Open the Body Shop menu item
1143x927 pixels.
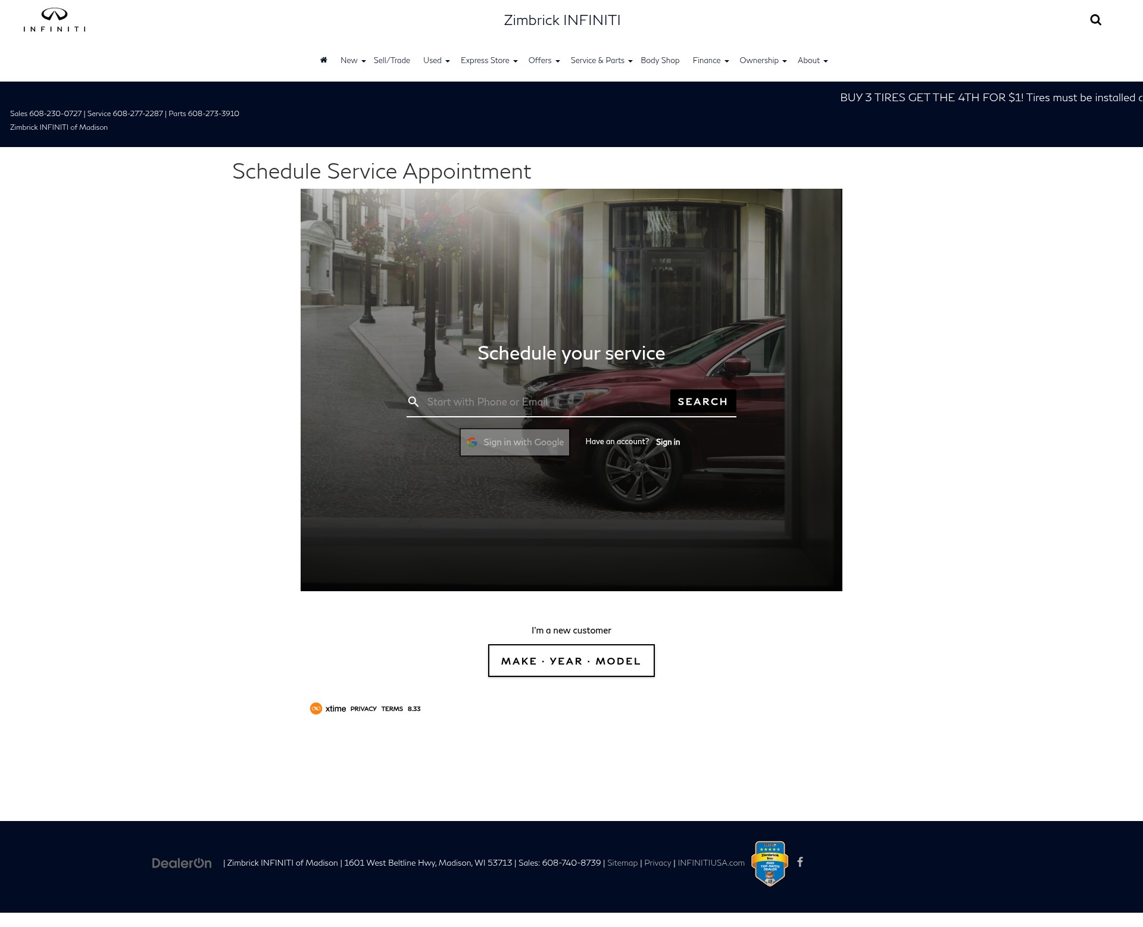click(660, 61)
